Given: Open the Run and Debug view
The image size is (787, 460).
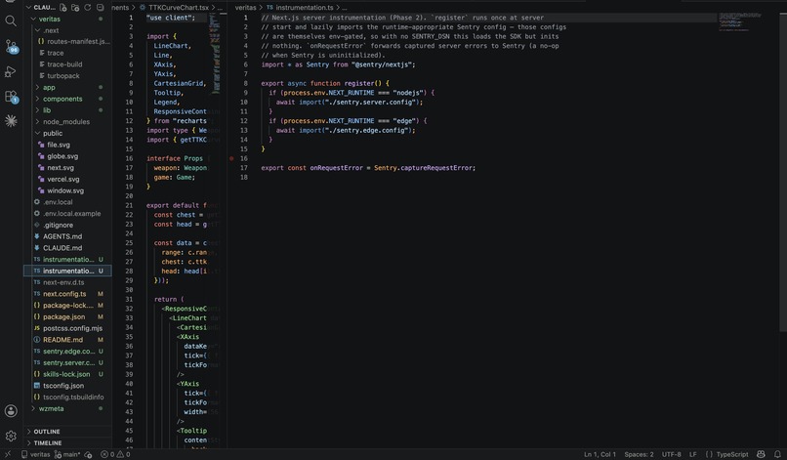Looking at the screenshot, I should coord(11,71).
